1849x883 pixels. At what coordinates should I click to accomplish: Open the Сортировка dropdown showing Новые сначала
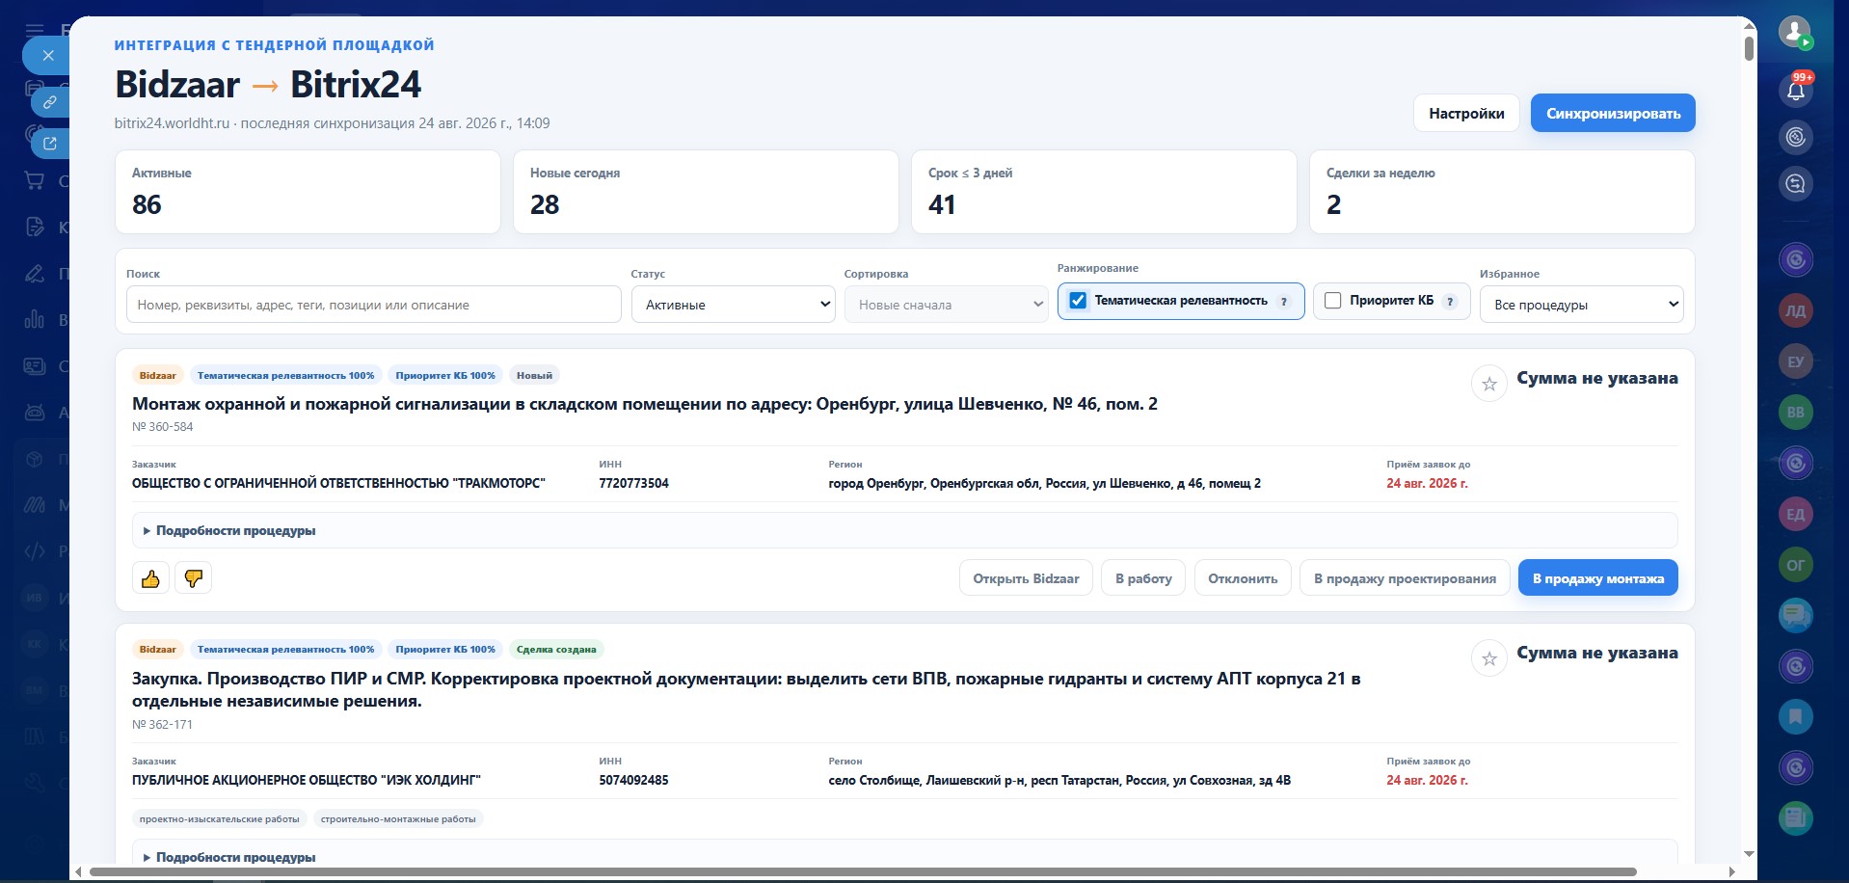[x=946, y=305]
